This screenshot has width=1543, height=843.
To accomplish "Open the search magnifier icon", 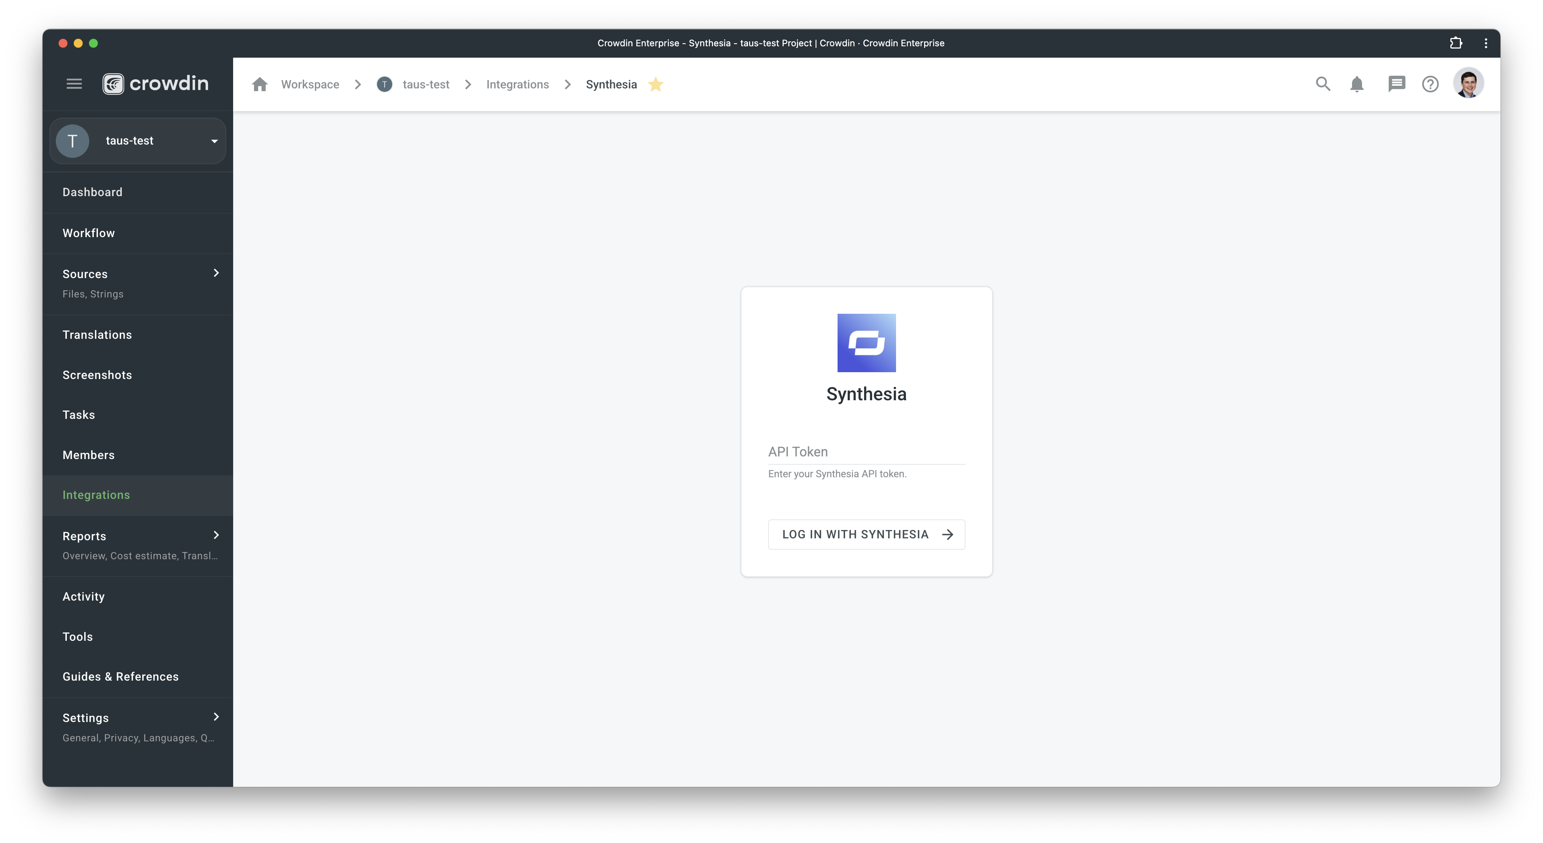I will click(x=1322, y=84).
